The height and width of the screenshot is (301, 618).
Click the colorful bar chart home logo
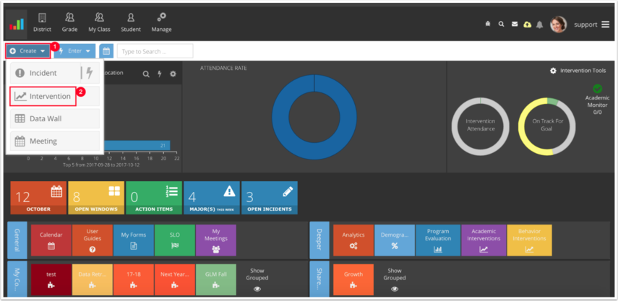pos(16,24)
